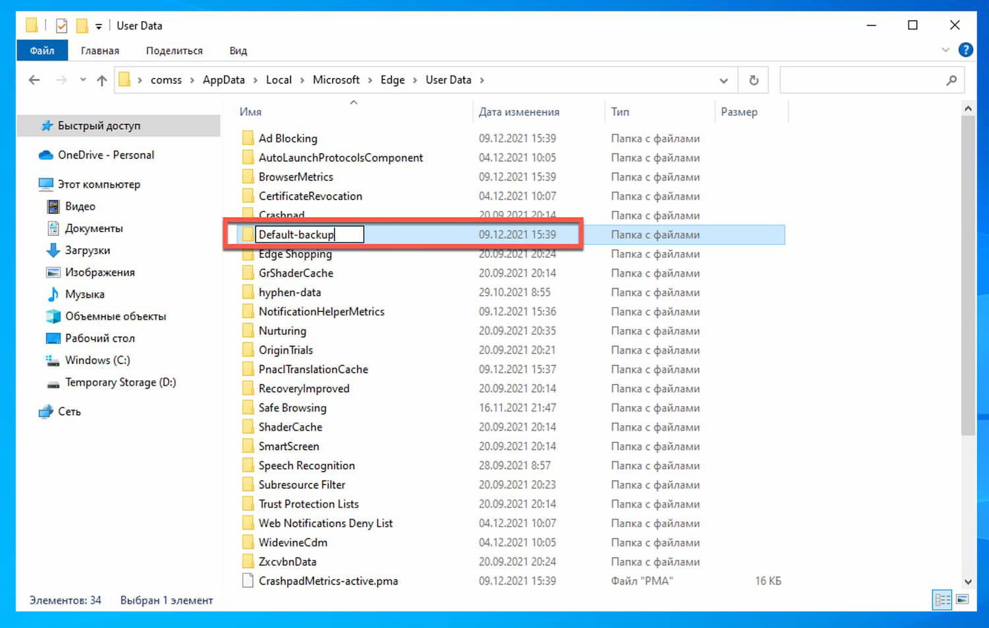Open the Файл ribbon tab
989x628 pixels.
tap(42, 51)
